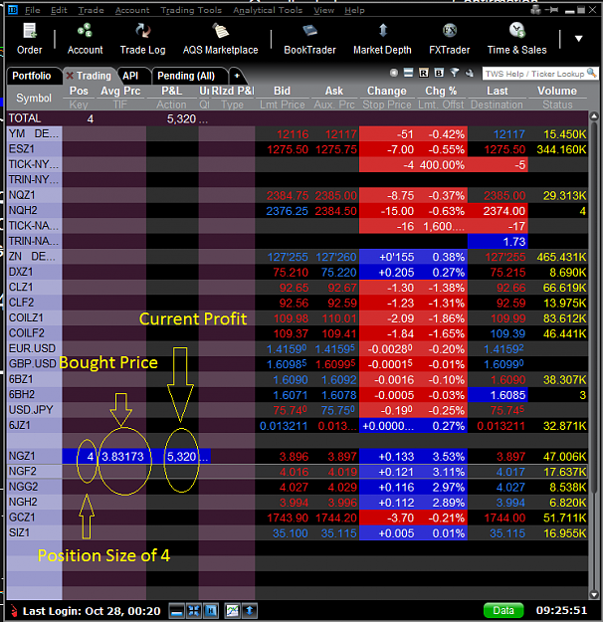This screenshot has height=622, width=603.
Task: Select the EUR.USD symbol row
Action: point(34,348)
